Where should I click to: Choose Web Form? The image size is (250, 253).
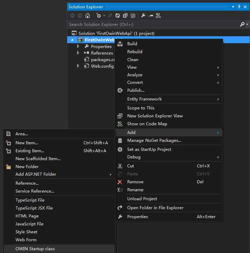(59, 240)
